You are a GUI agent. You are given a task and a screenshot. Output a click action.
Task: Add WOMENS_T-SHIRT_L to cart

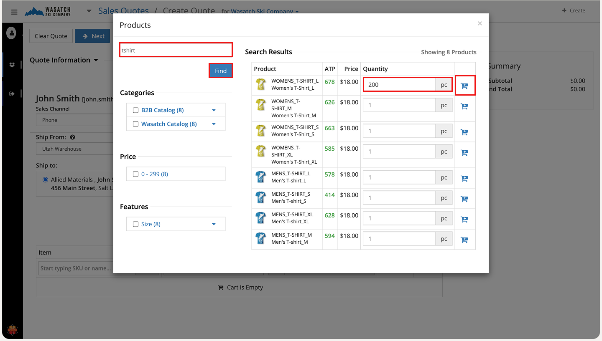464,86
